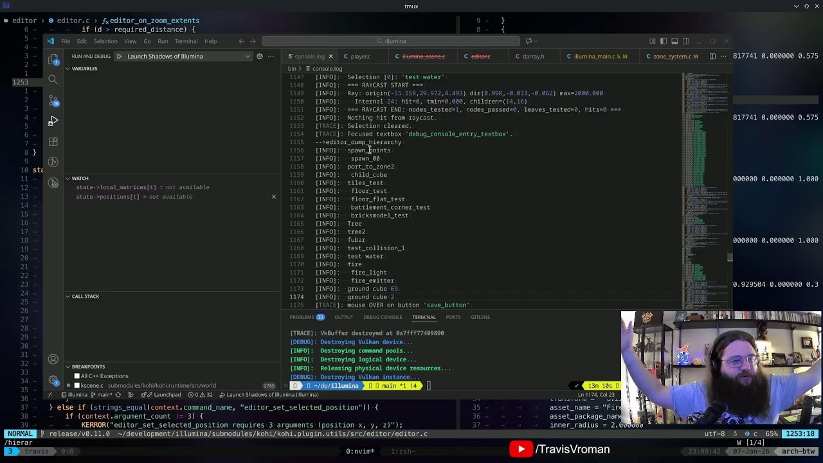This screenshot has height=463, width=823.
Task: Open the Manage gear in activity bar
Action: (x=53, y=380)
